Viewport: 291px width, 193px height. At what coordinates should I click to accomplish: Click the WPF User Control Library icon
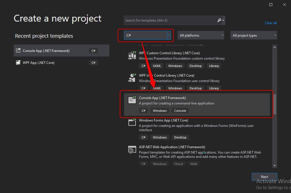[x=132, y=78]
